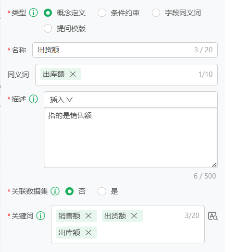Select the 概念定义 type radio button
225x252 pixels.
point(48,12)
